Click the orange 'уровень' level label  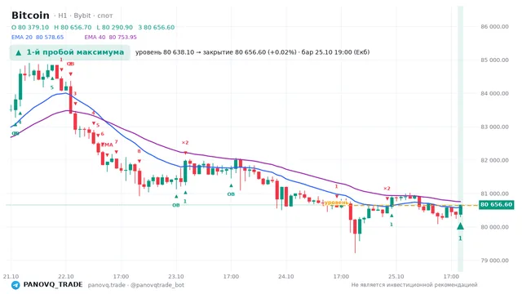point(336,203)
